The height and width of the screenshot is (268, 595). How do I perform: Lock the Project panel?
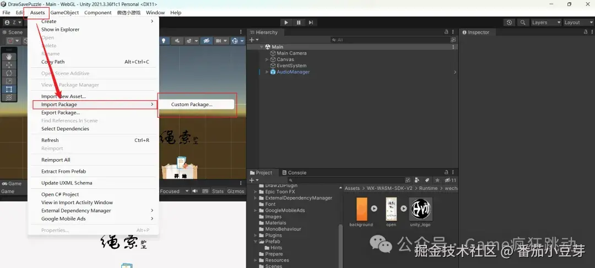(447, 172)
